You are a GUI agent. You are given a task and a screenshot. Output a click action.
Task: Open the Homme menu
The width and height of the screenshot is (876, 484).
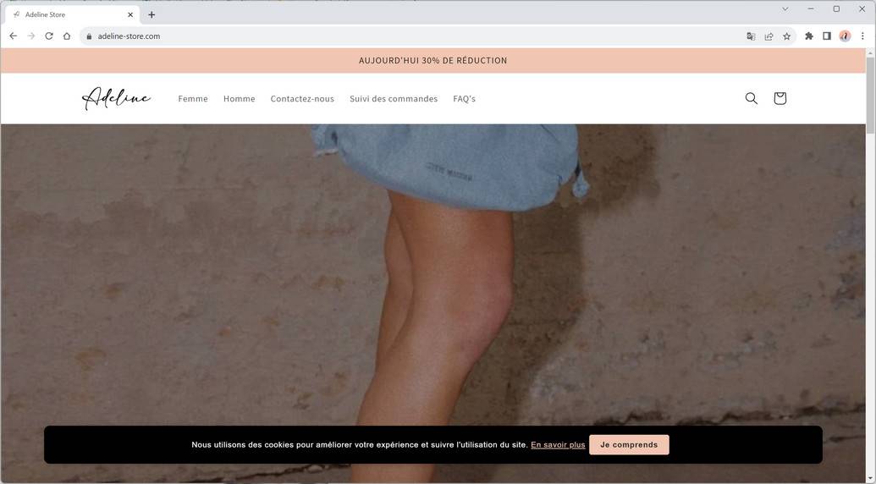[240, 99]
